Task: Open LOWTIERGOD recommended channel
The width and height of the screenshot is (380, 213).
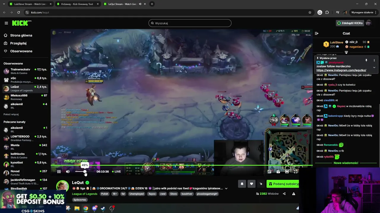Action: (25, 138)
